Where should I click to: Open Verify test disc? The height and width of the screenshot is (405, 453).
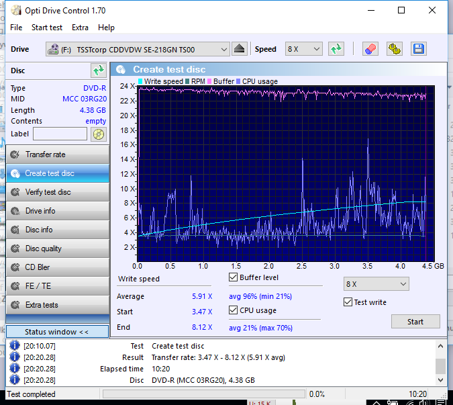(58, 192)
